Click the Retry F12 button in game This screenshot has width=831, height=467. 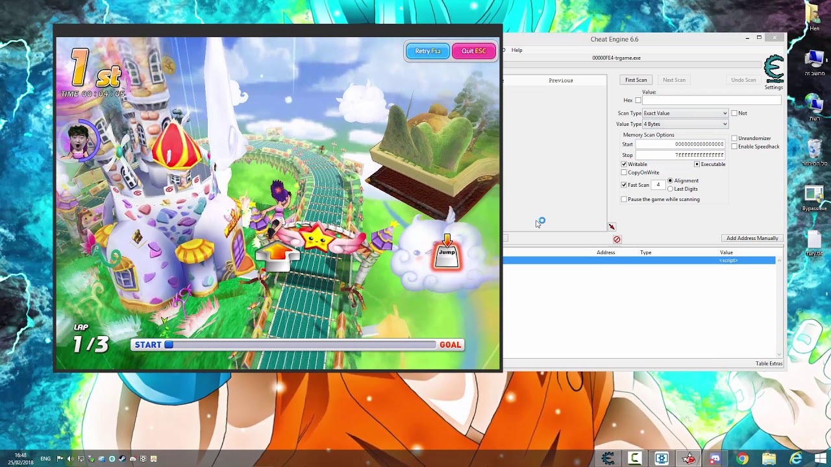click(427, 51)
